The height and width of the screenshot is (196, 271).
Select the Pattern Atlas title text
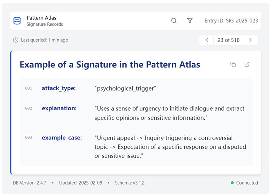pyautogui.click(x=42, y=18)
